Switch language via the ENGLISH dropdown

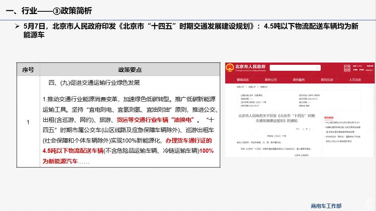(x=369, y=70)
